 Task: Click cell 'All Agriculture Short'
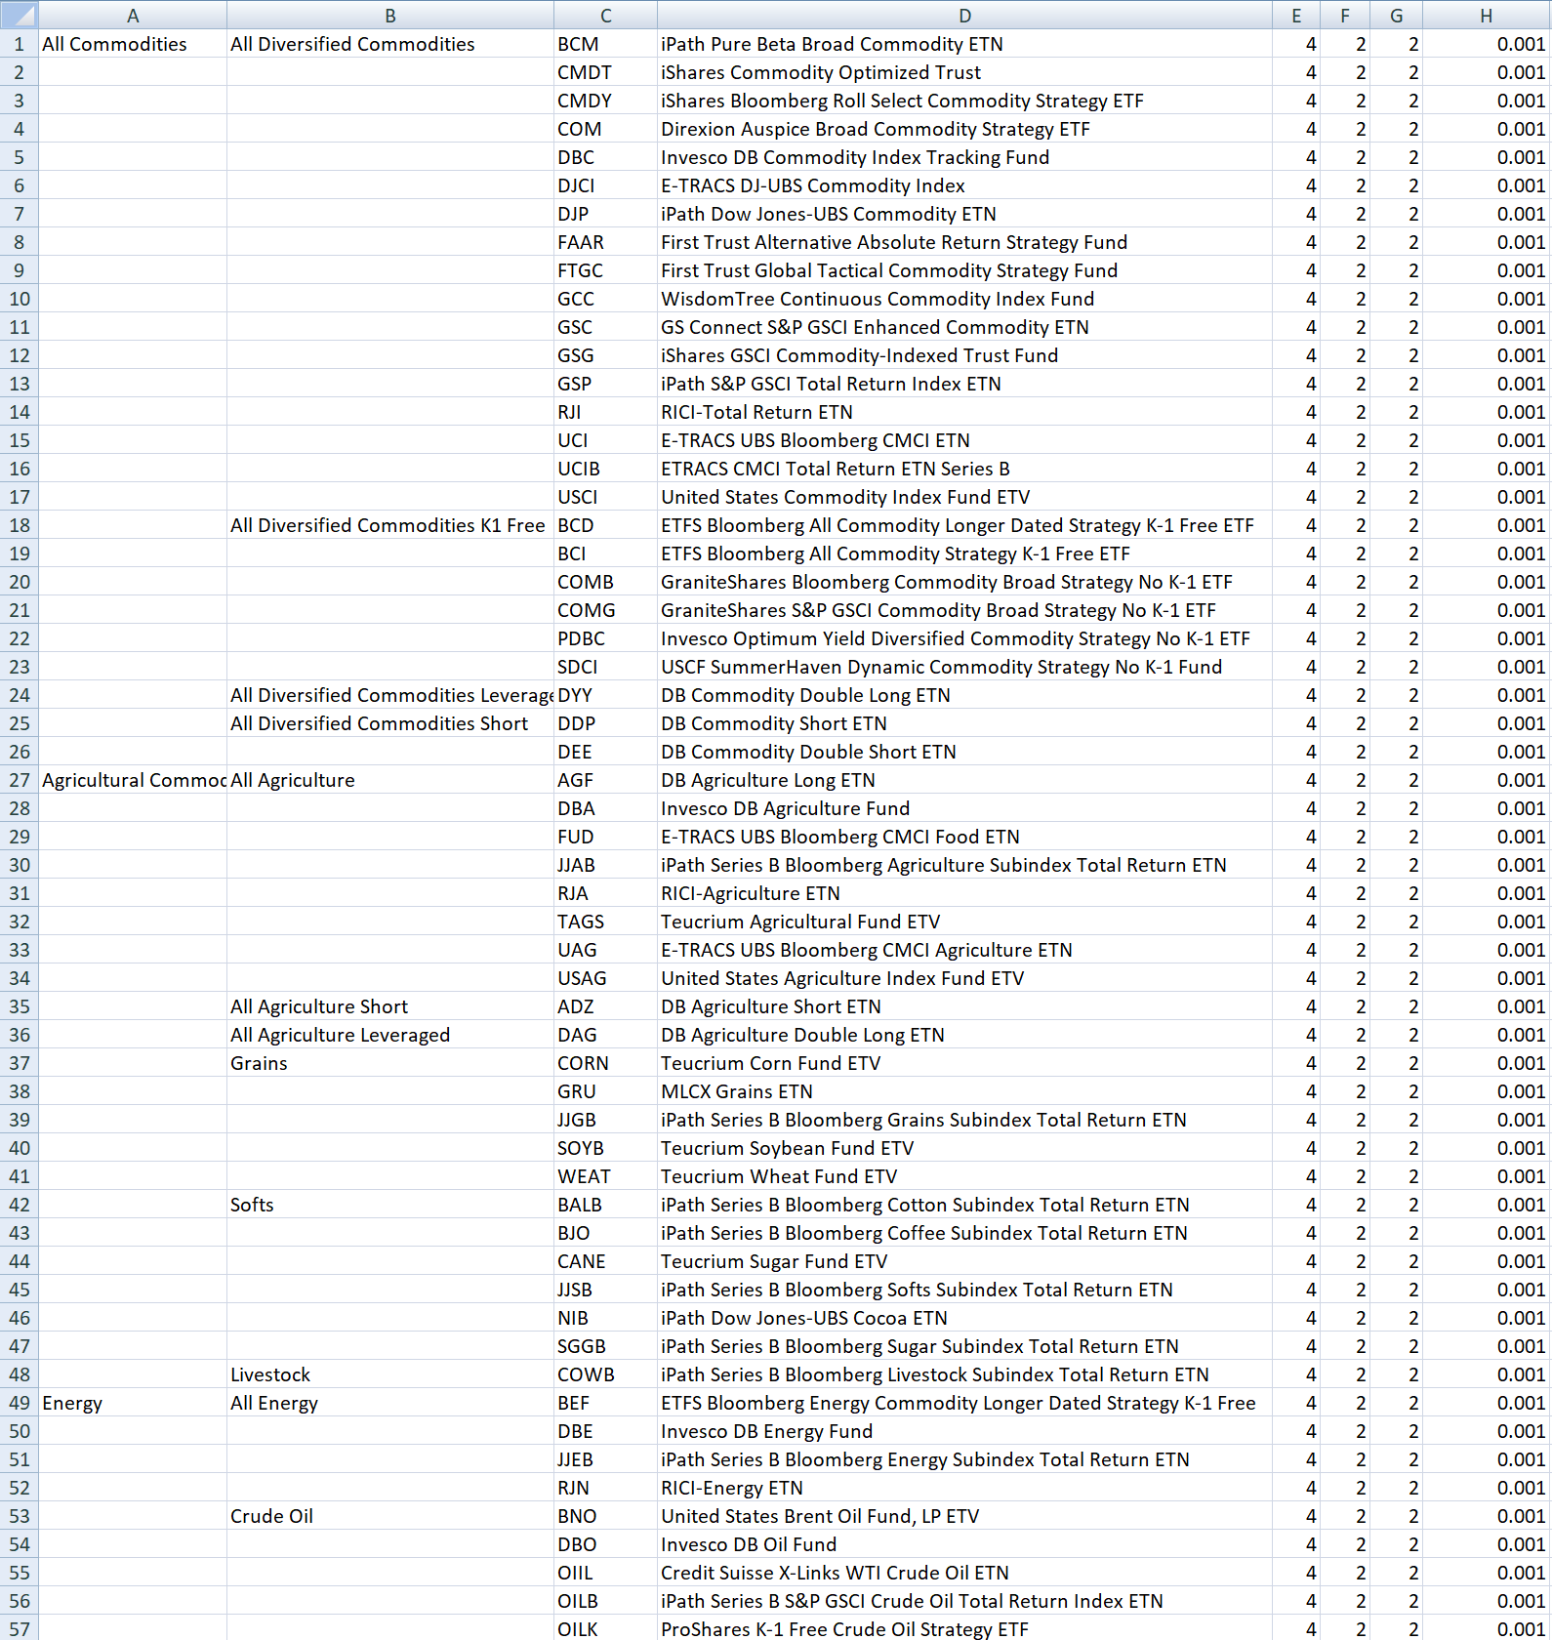point(390,1006)
